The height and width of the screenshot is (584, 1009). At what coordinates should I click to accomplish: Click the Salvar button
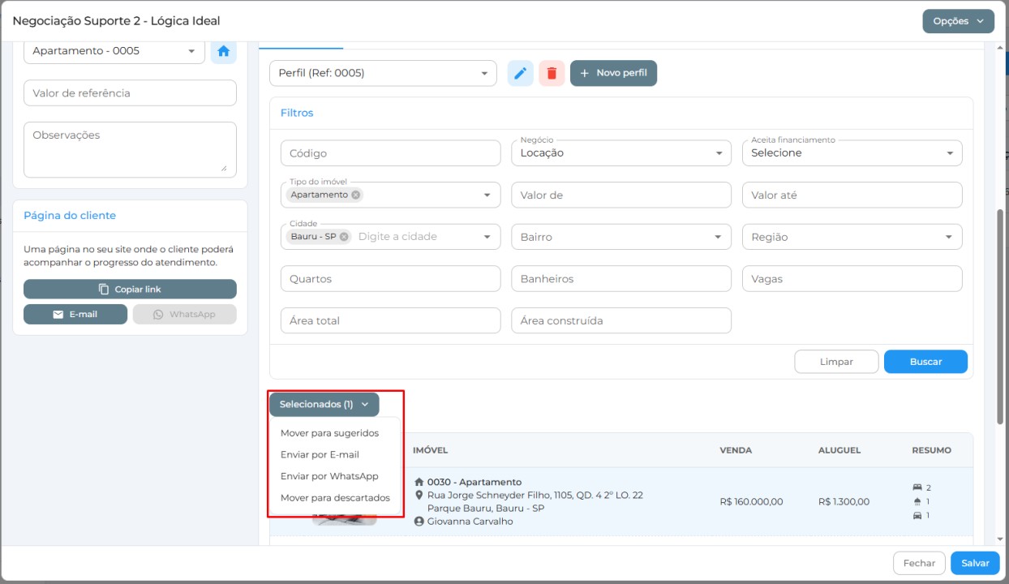click(x=975, y=563)
